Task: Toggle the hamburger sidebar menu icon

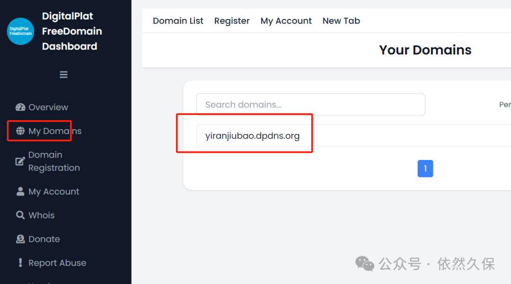Action: [x=63, y=75]
